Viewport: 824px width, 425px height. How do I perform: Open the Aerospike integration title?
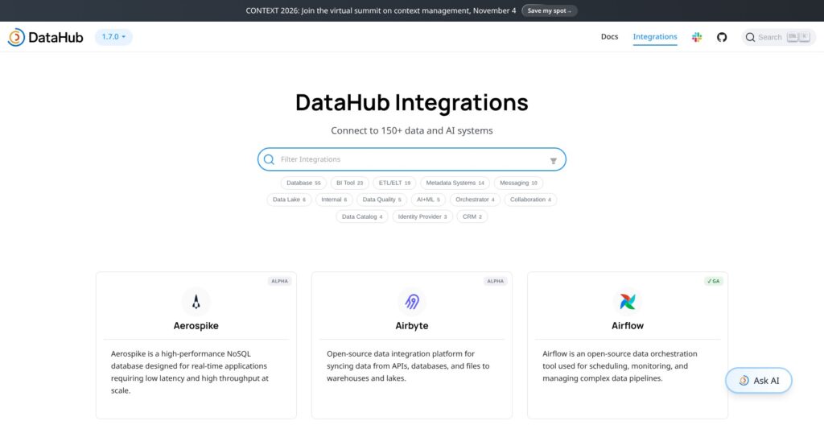pyautogui.click(x=196, y=325)
